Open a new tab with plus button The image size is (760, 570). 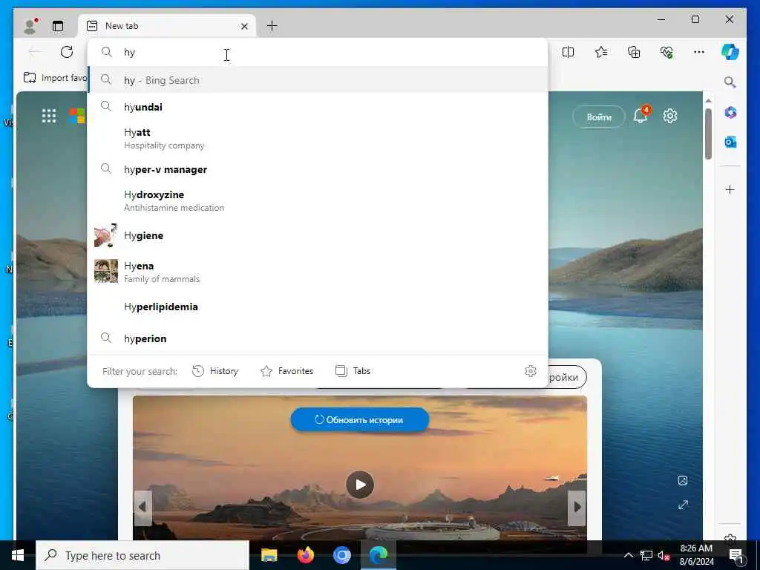(272, 26)
